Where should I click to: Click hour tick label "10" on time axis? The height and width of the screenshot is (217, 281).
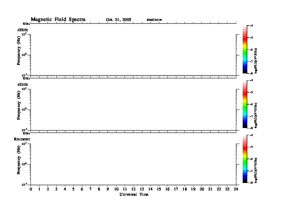[116, 189]
